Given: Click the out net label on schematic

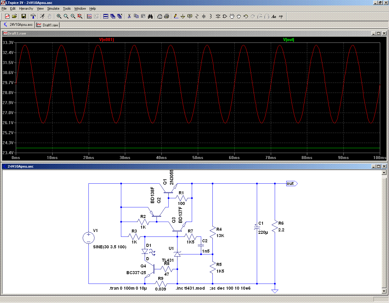Looking at the screenshot, I should point(291,183).
